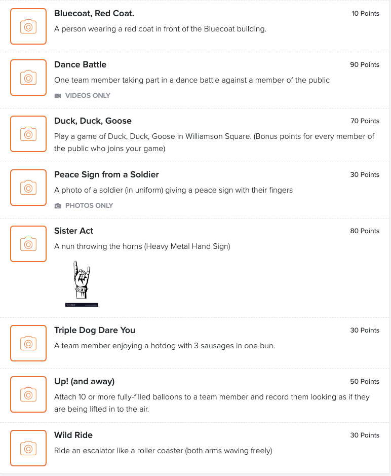This screenshot has width=391, height=476.
Task: Click the camera icon in the PHOTOS ONLY badge
Action: click(x=58, y=205)
